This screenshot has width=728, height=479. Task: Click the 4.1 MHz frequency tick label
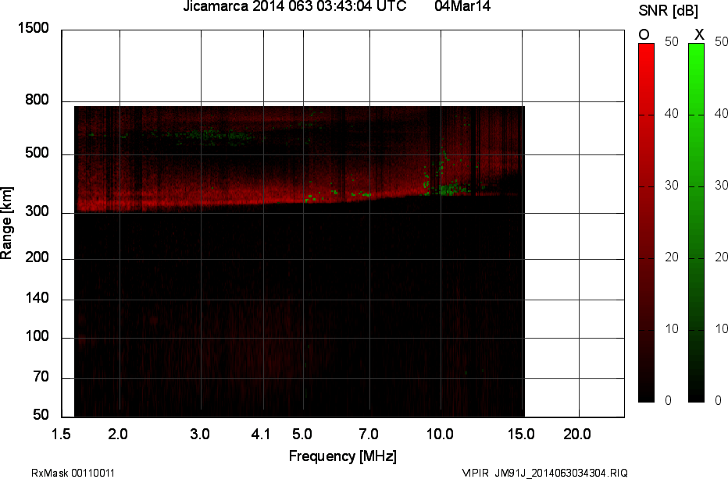point(262,434)
